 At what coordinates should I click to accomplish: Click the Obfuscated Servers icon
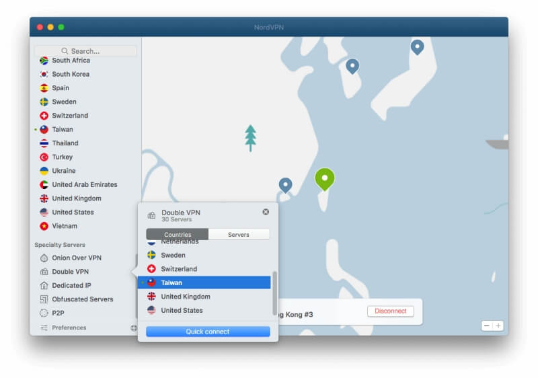click(x=44, y=299)
